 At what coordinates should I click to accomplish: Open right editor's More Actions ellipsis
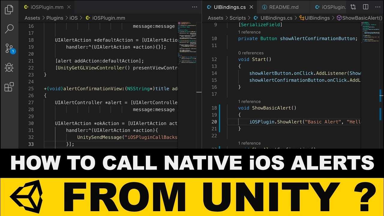(x=378, y=7)
